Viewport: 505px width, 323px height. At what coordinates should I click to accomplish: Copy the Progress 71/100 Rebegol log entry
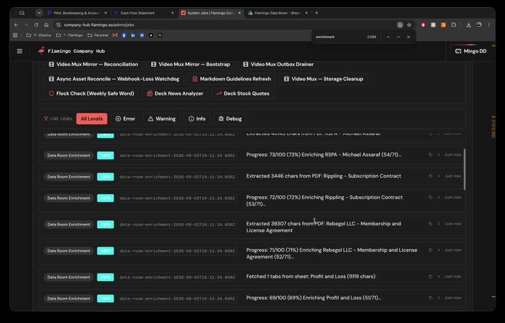point(430,250)
